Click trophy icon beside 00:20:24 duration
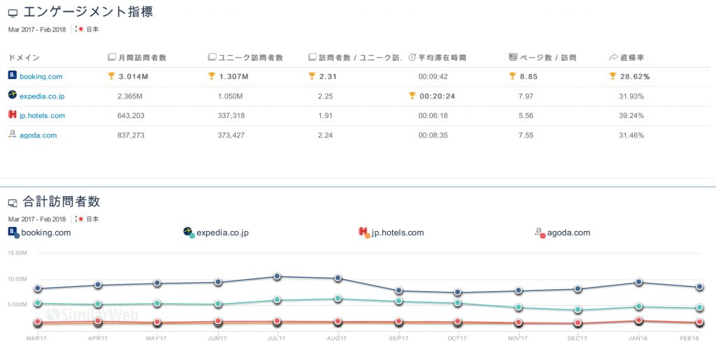Viewport: 716px width, 363px height. (x=413, y=96)
